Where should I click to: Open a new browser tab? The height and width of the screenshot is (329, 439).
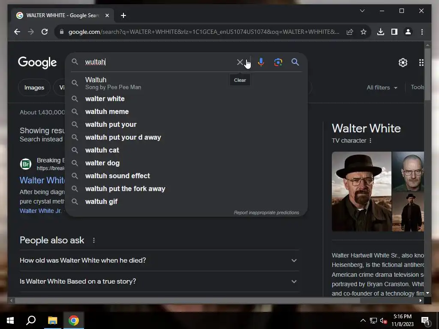123,15
